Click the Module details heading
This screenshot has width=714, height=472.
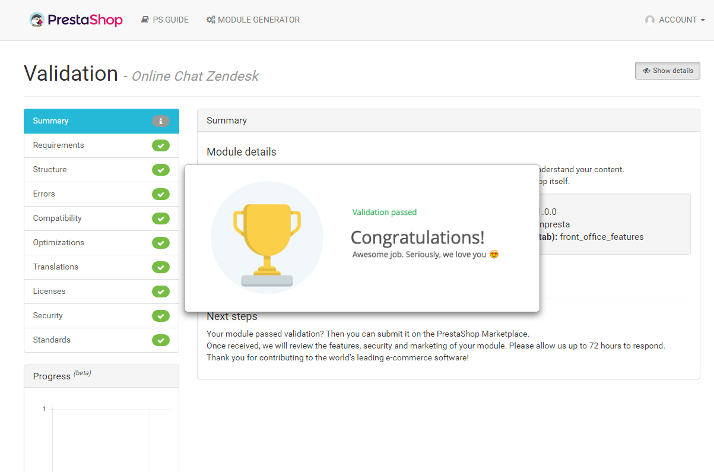(x=242, y=152)
